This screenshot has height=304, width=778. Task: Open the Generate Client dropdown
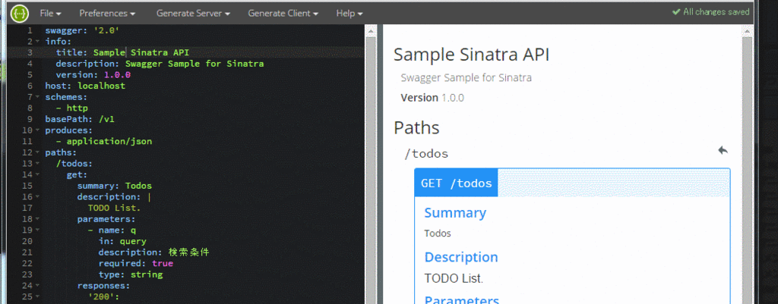283,14
